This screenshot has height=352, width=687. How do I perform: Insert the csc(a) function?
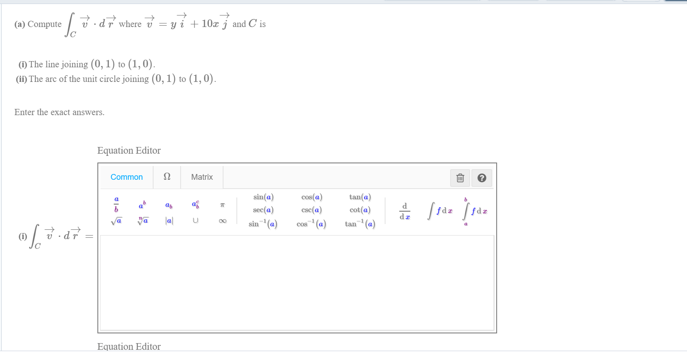(x=312, y=210)
